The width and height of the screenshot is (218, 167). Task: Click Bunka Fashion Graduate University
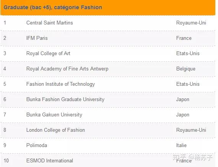point(65,100)
